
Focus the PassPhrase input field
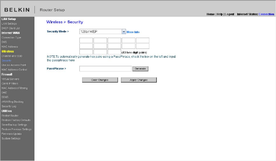(x=105, y=69)
